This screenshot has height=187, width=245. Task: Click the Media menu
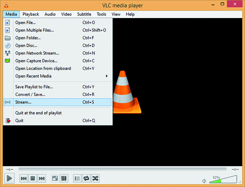[x=11, y=14]
